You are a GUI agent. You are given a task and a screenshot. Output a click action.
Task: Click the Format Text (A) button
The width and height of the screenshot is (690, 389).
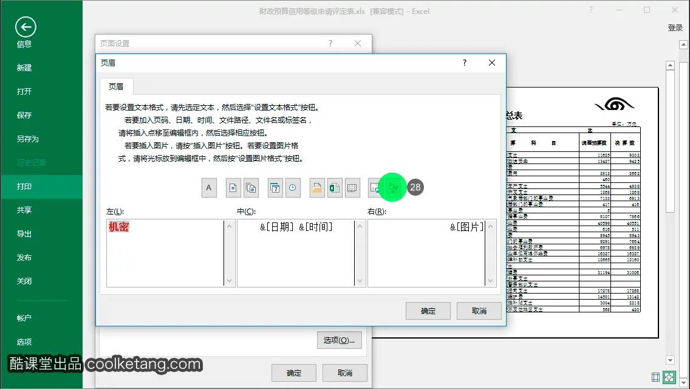pyautogui.click(x=209, y=188)
